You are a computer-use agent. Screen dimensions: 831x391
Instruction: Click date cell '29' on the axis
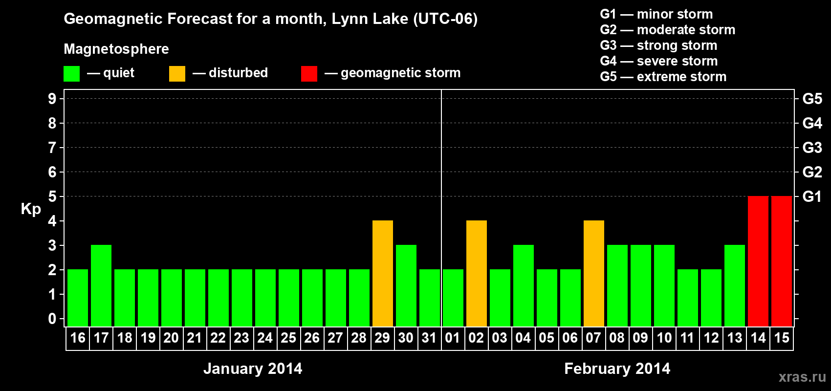(x=382, y=338)
